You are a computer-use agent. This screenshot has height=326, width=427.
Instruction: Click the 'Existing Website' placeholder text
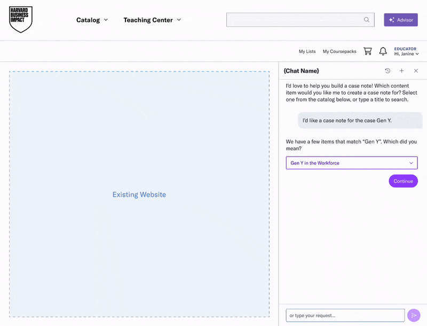139,195
